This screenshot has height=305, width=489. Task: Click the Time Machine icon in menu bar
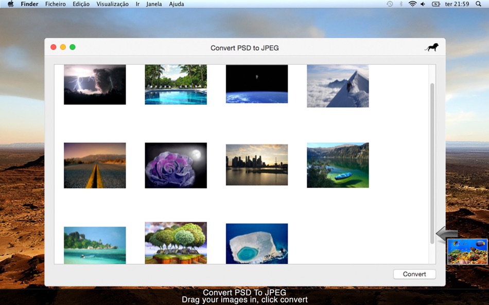click(x=390, y=4)
